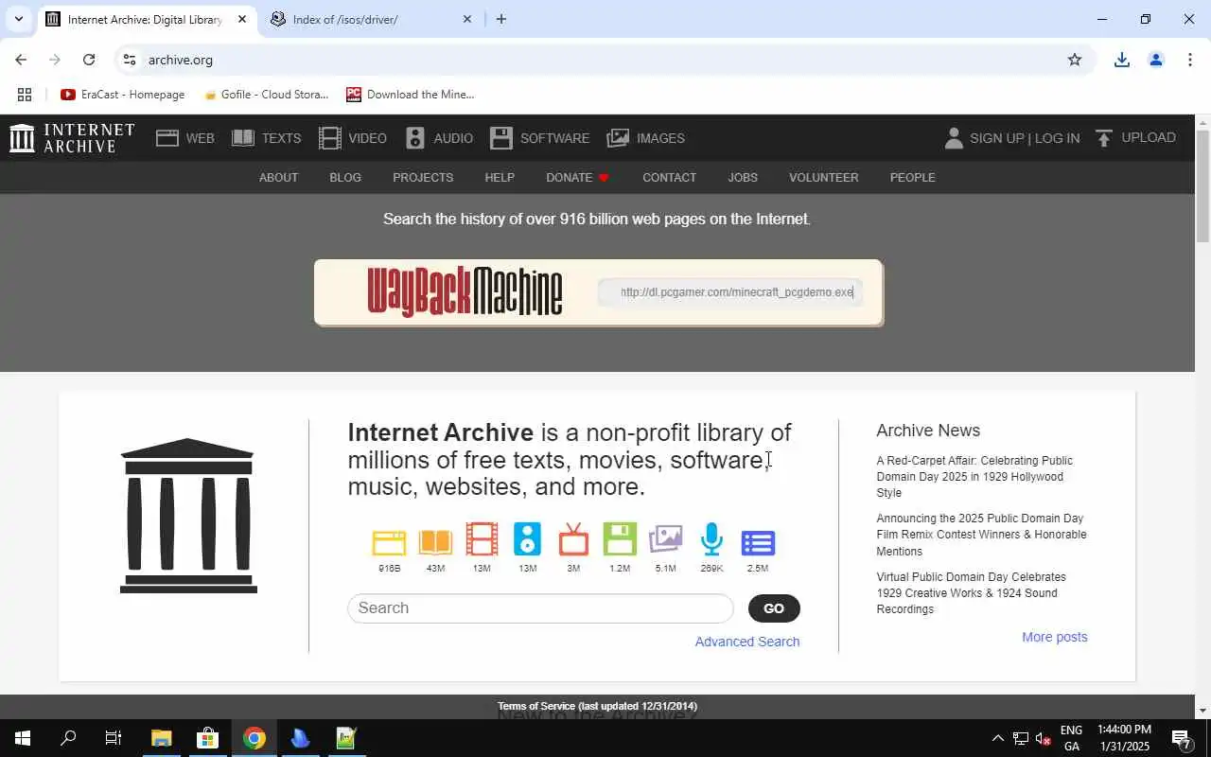This screenshot has width=1211, height=757.
Task: Select the yellow web icon labeled 916B
Action: tap(389, 542)
